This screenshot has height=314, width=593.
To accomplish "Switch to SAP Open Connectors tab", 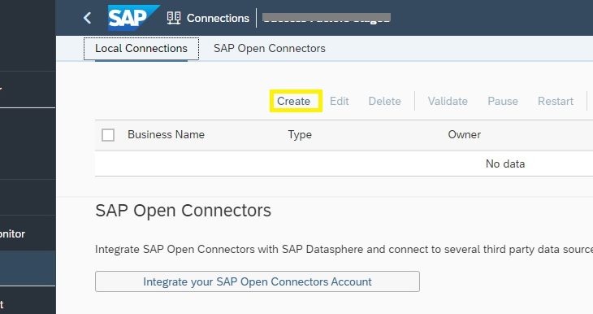I will (269, 49).
